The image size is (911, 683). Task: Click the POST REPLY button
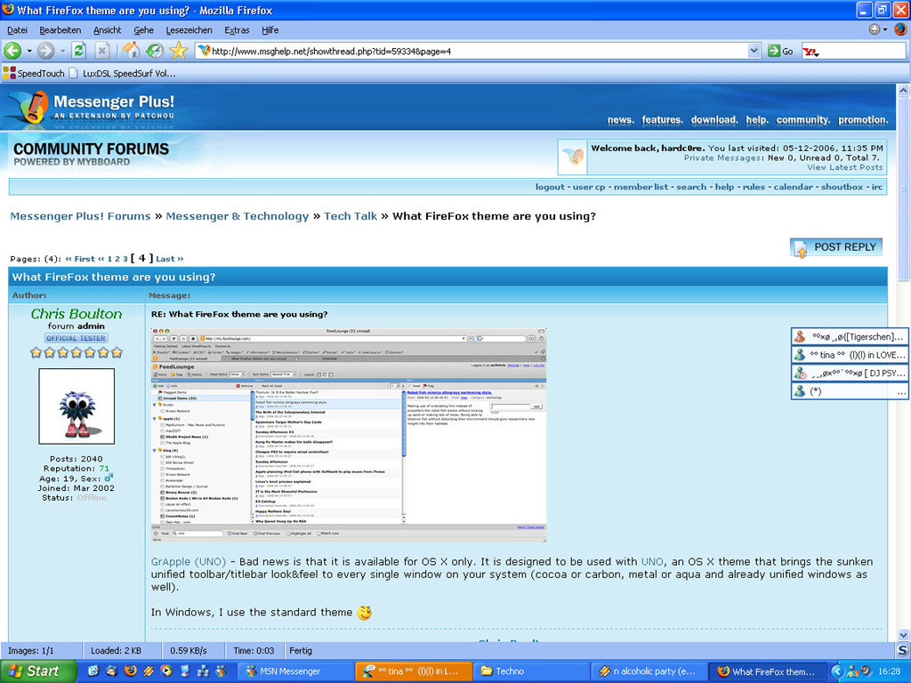[835, 247]
